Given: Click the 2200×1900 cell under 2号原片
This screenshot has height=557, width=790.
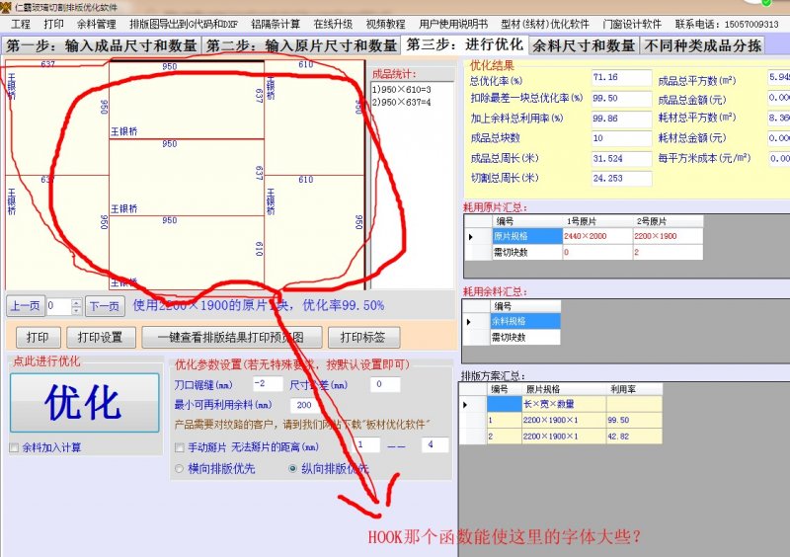Looking at the screenshot, I should (668, 236).
